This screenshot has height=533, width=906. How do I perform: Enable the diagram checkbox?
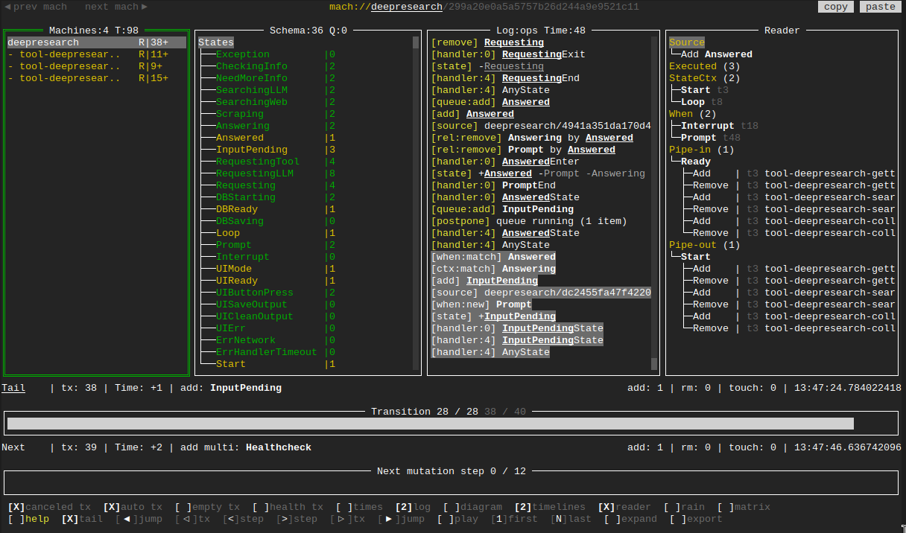(472, 507)
